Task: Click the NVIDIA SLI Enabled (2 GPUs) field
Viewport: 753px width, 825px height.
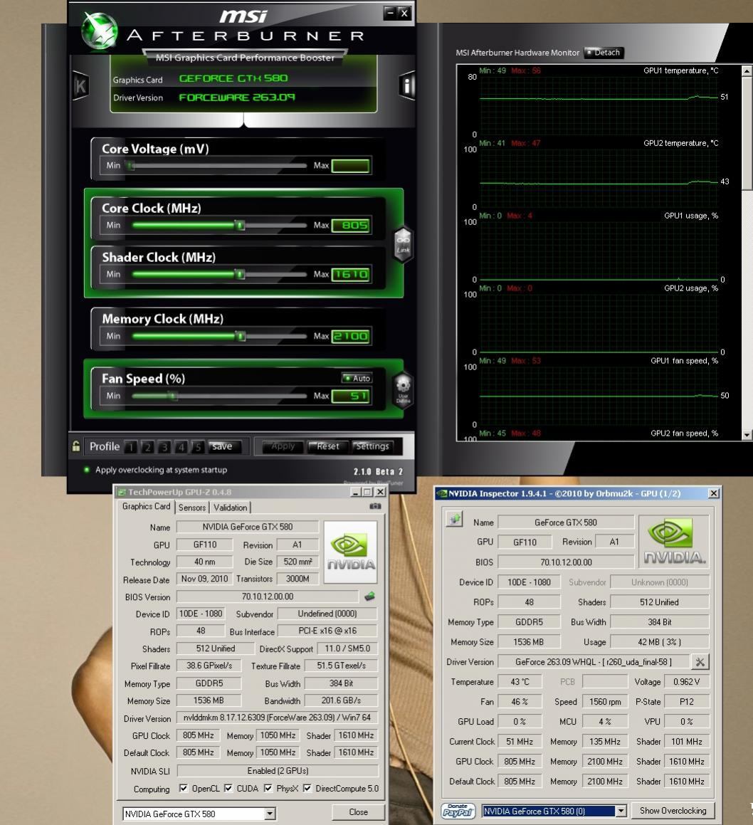Action: pos(278,771)
